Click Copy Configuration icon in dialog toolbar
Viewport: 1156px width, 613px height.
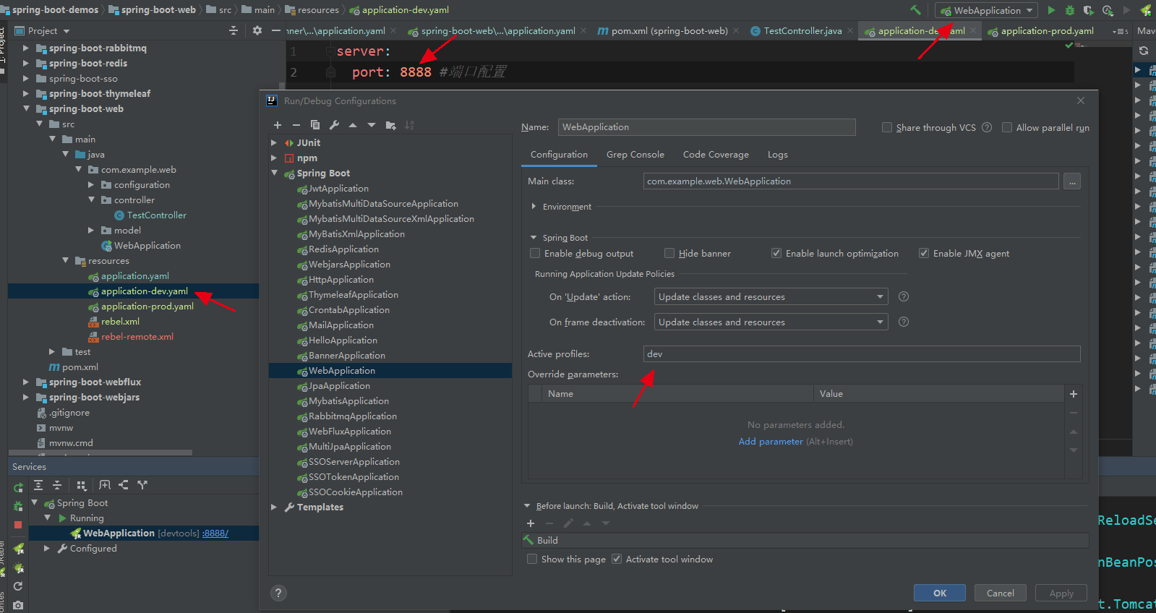(x=315, y=125)
